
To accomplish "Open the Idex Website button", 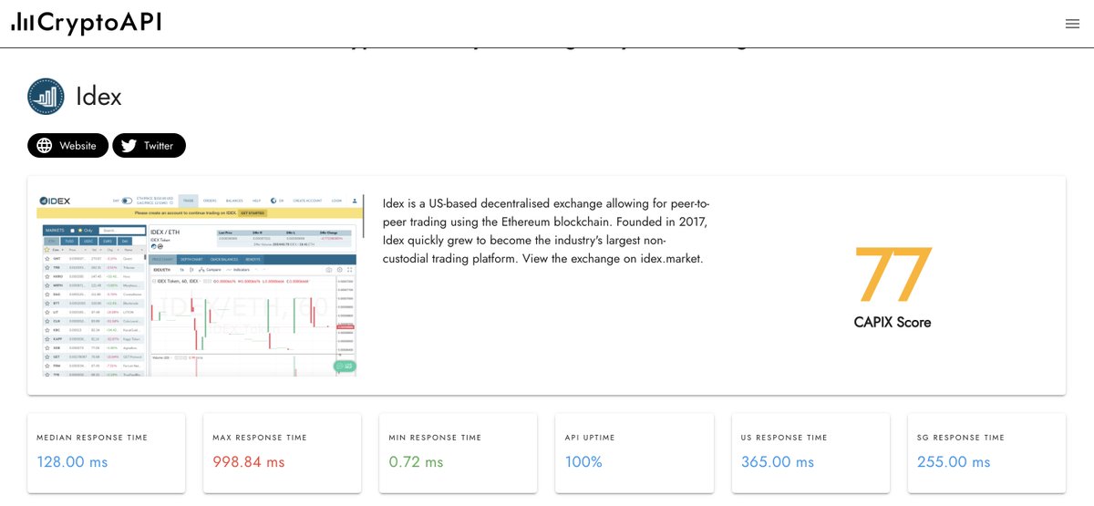I will pos(67,145).
